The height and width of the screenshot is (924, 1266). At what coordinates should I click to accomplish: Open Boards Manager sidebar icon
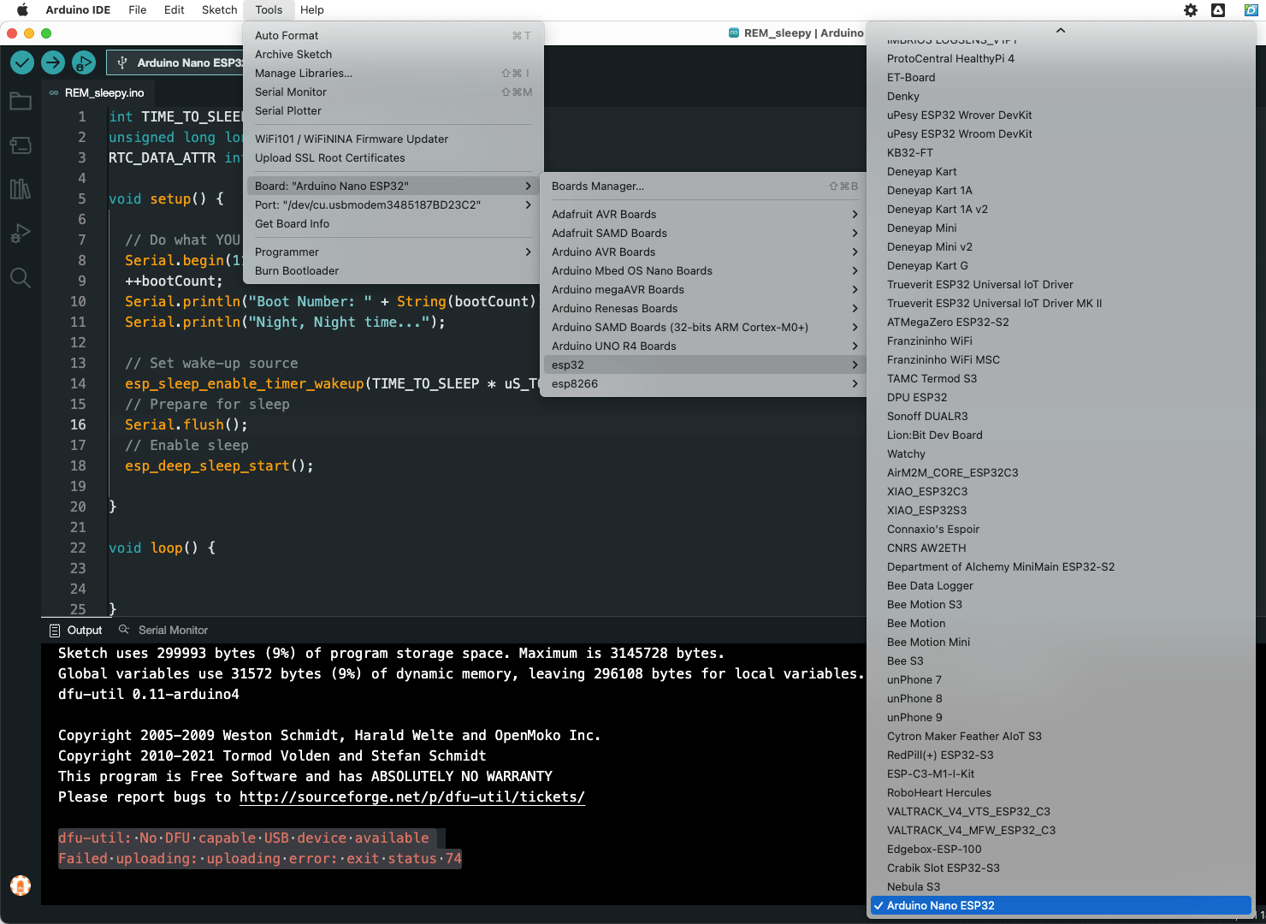[21, 145]
